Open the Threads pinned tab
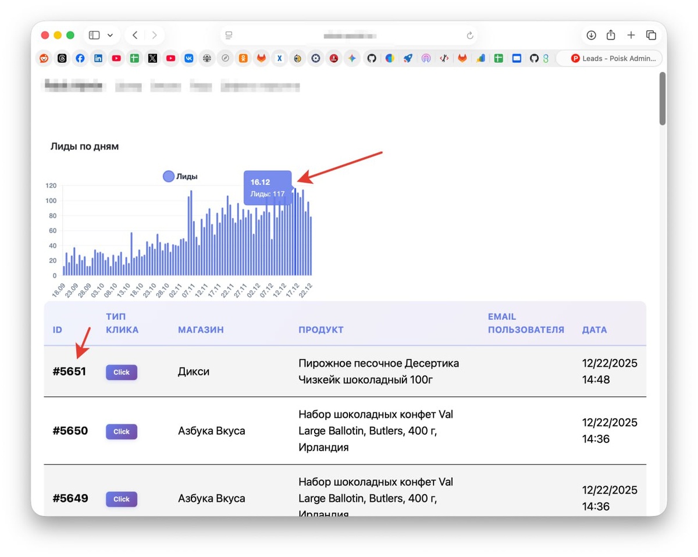Viewport: 698px width, 557px height. point(62,58)
